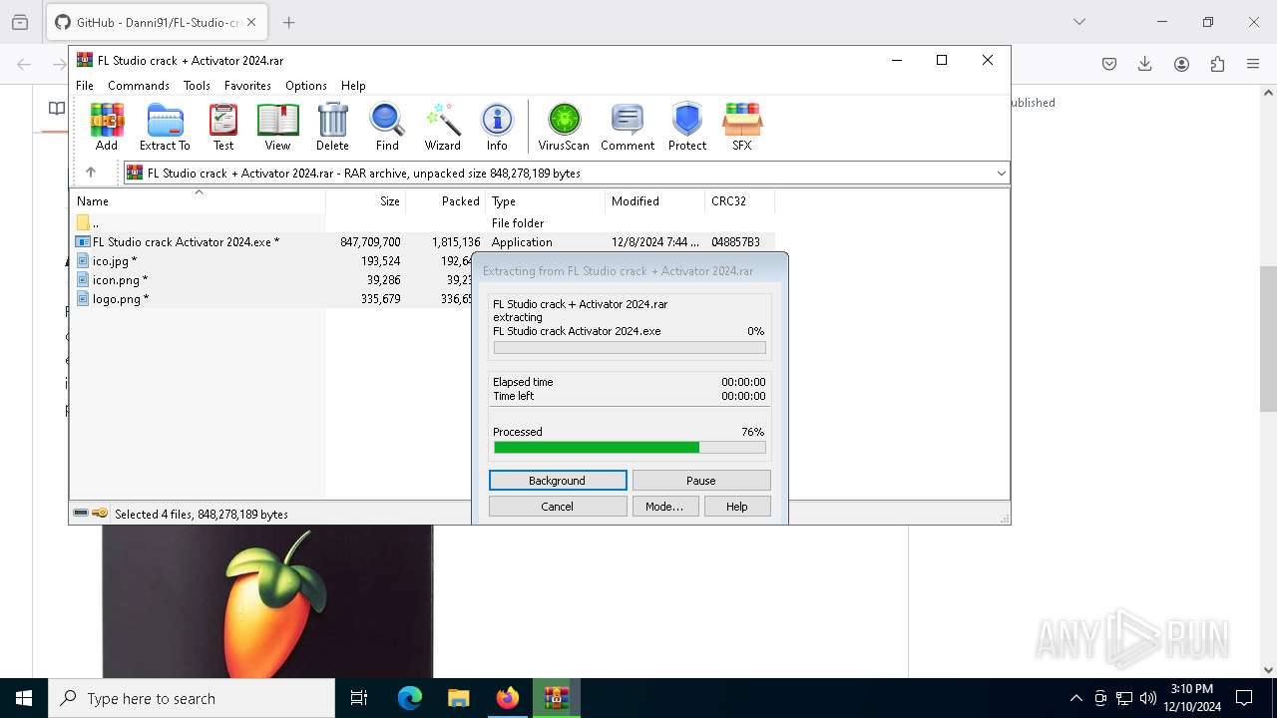Open the Firefox list all tabs dropdown
1277x718 pixels.
point(1079,22)
